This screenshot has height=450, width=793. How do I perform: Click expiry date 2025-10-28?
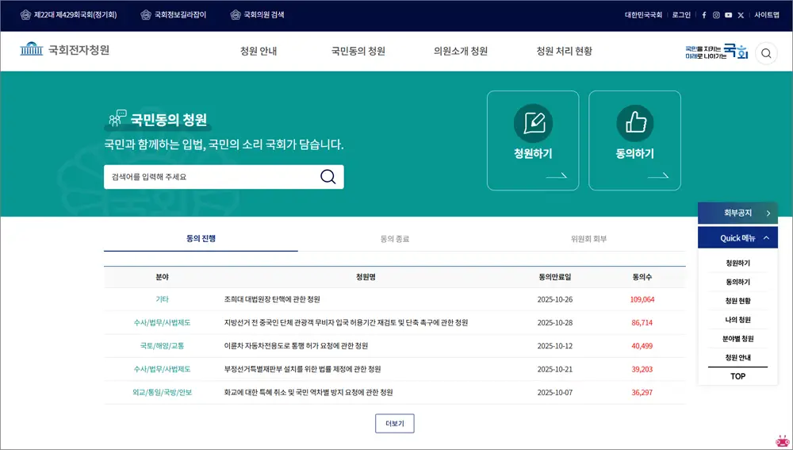pyautogui.click(x=555, y=322)
